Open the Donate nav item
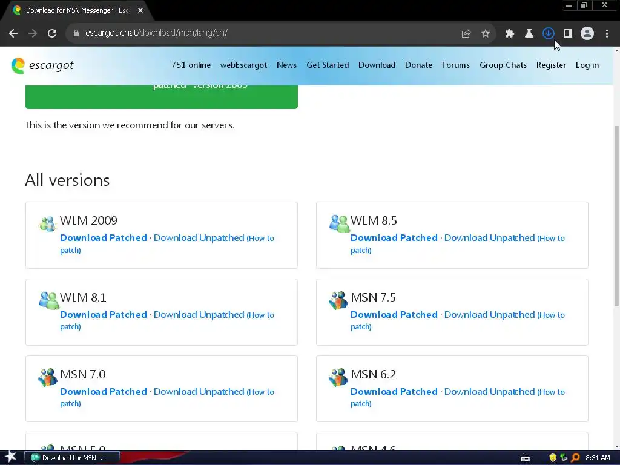The height and width of the screenshot is (465, 620). tap(419, 65)
